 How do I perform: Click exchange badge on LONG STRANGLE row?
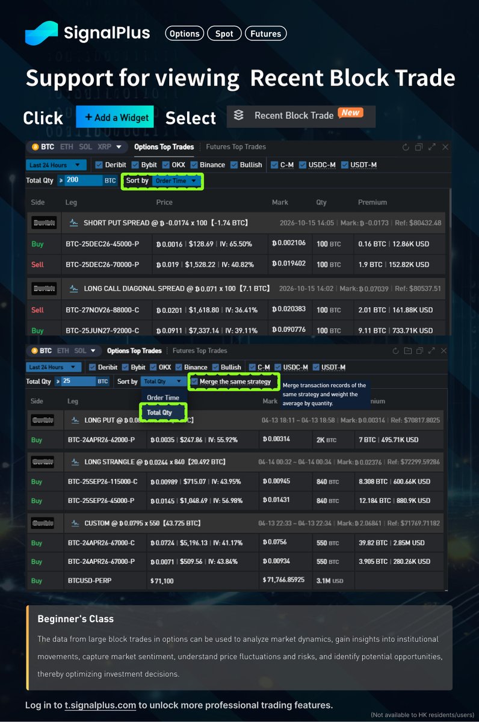[x=42, y=462]
